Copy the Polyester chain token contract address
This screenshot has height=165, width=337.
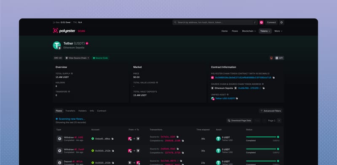click(x=273, y=77)
